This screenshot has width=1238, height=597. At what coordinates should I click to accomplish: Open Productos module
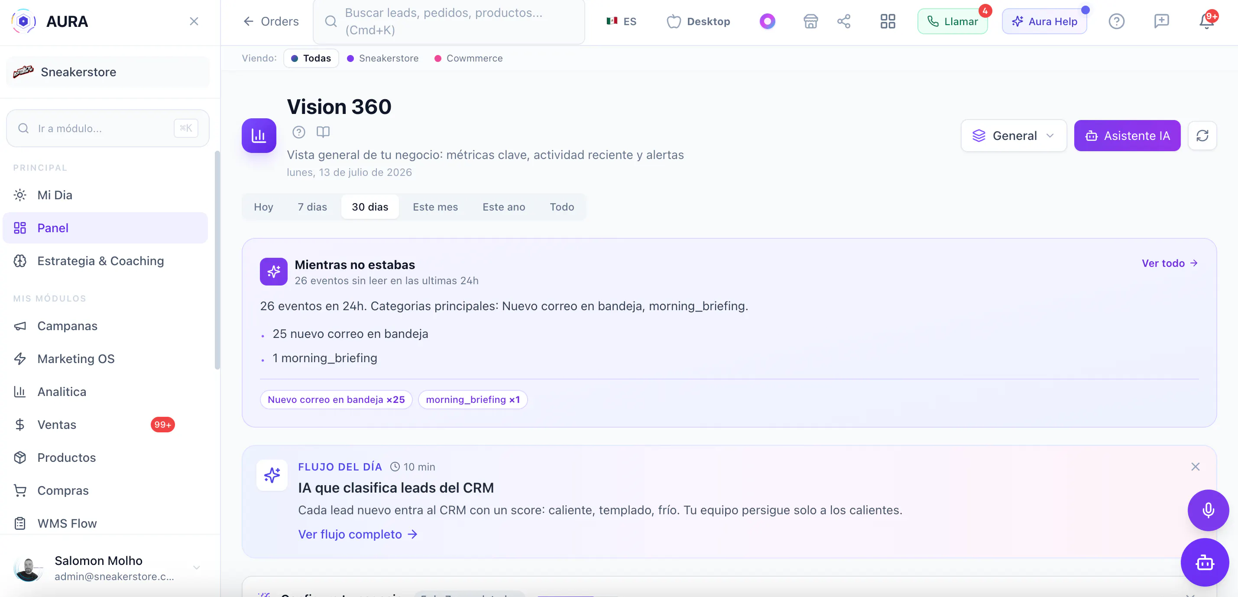pos(105,457)
